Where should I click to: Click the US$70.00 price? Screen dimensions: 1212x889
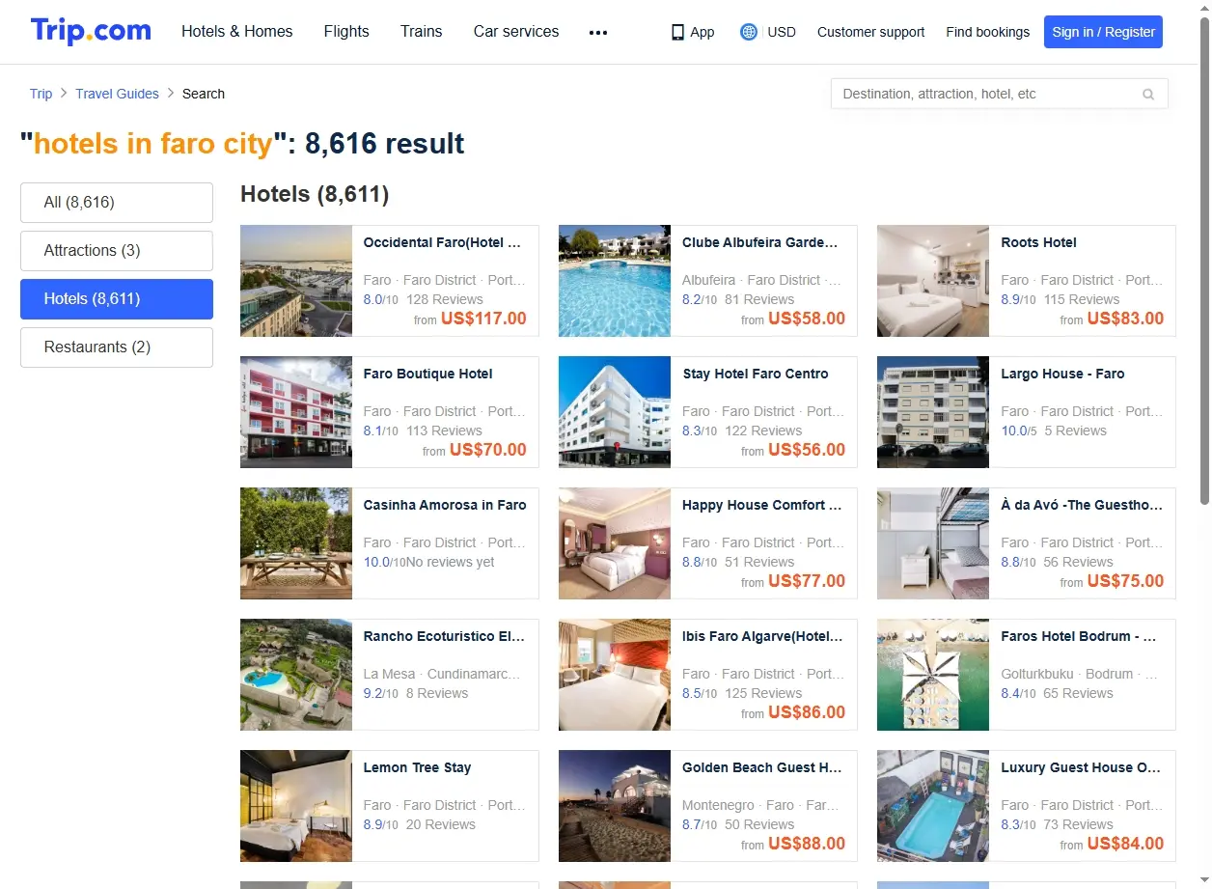[x=488, y=450]
